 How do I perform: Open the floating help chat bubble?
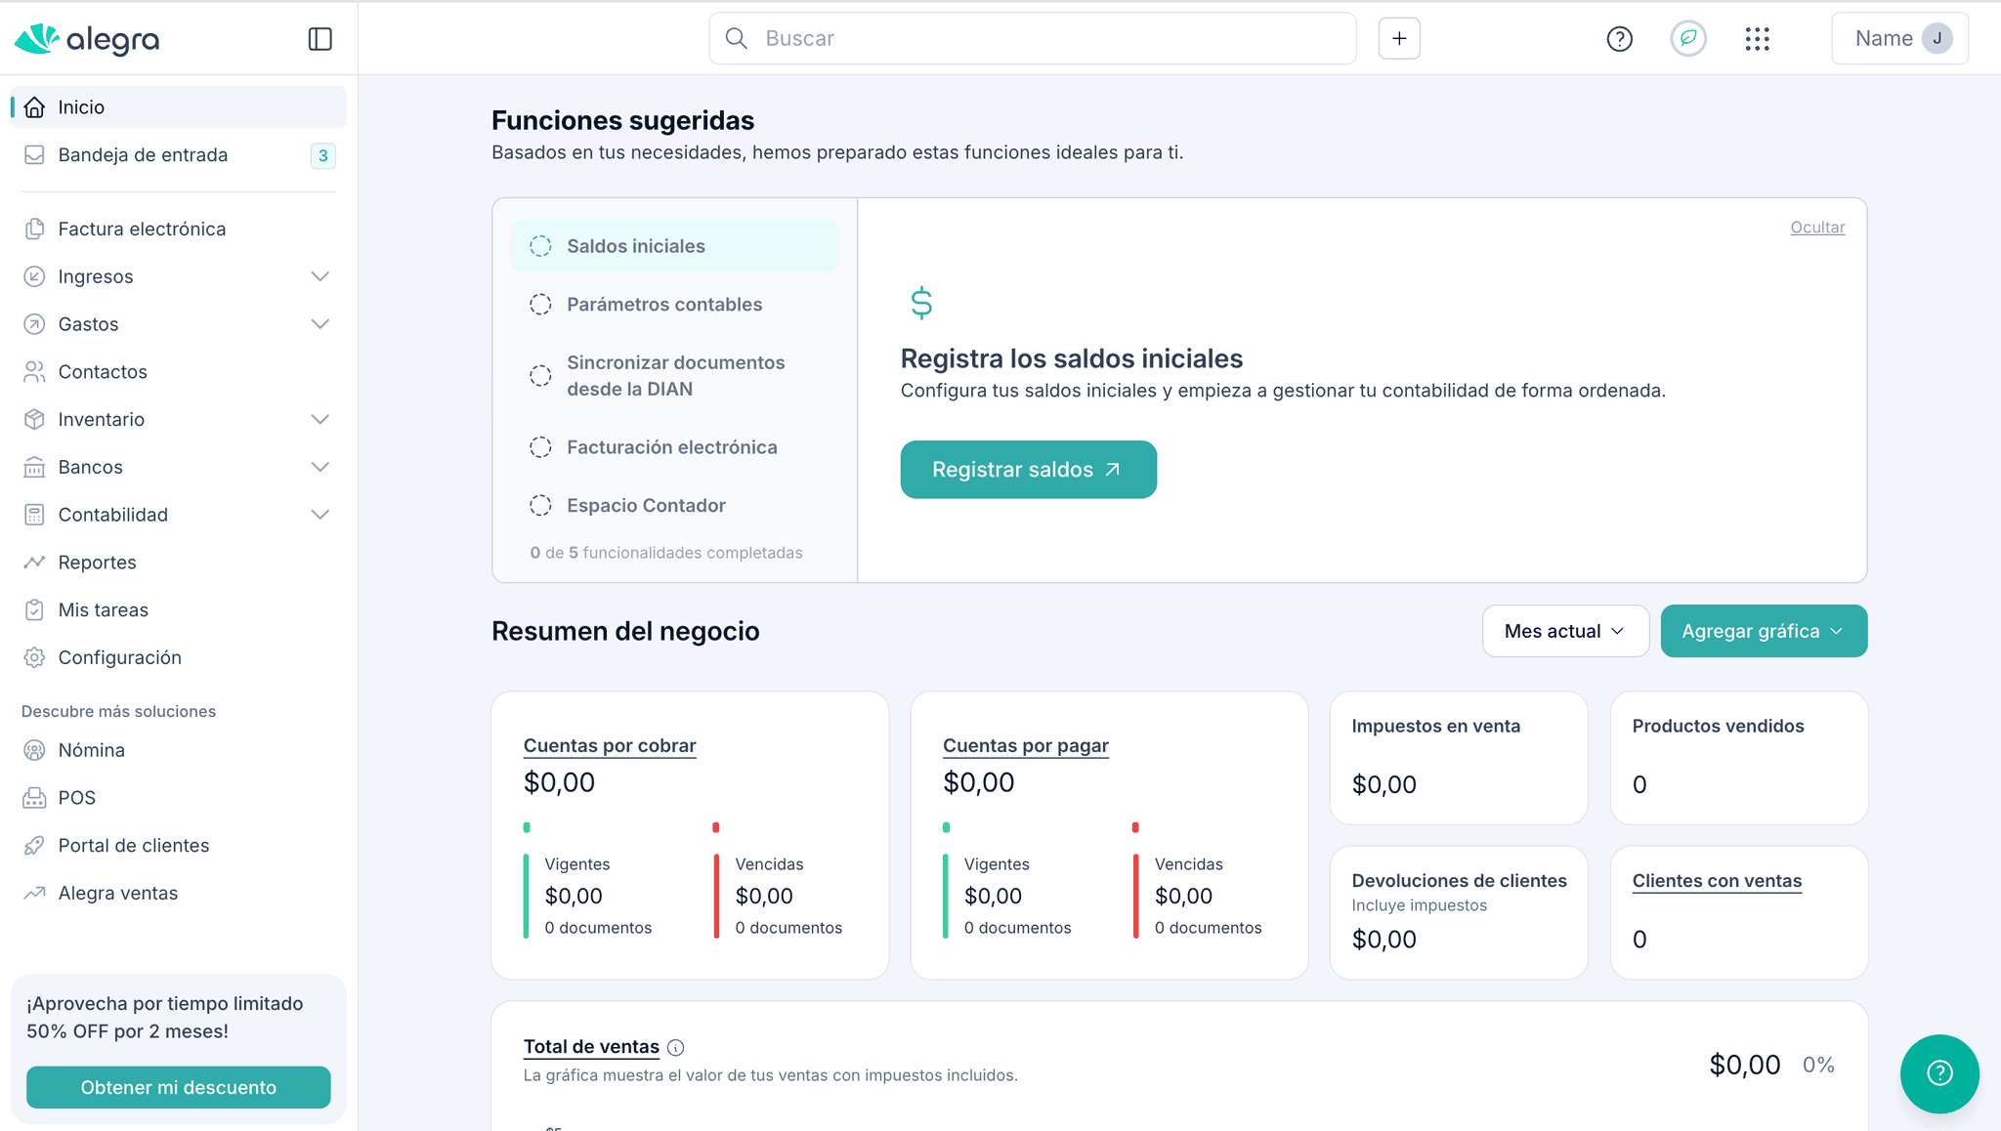[1938, 1072]
